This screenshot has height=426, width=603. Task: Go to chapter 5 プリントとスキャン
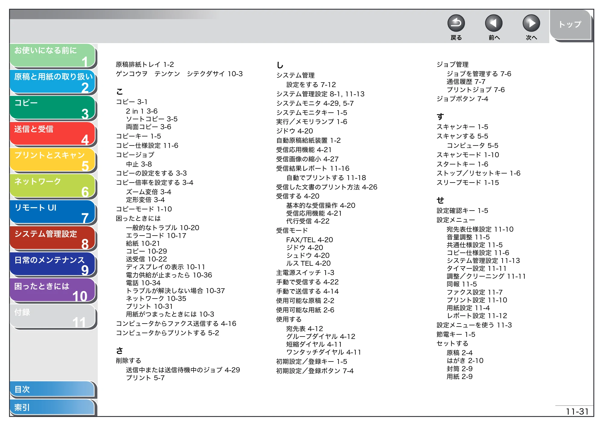53,160
